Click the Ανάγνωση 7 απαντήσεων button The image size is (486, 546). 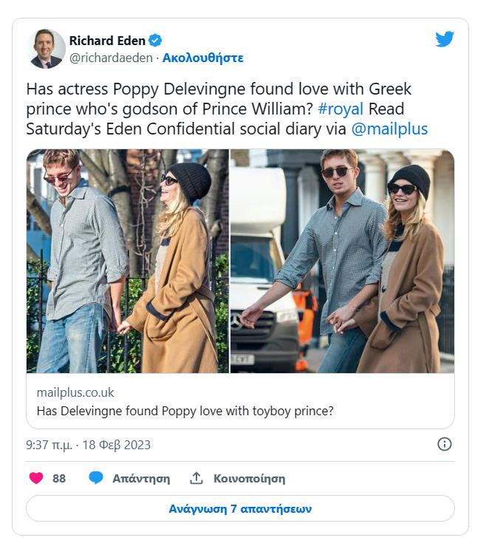[x=240, y=508]
